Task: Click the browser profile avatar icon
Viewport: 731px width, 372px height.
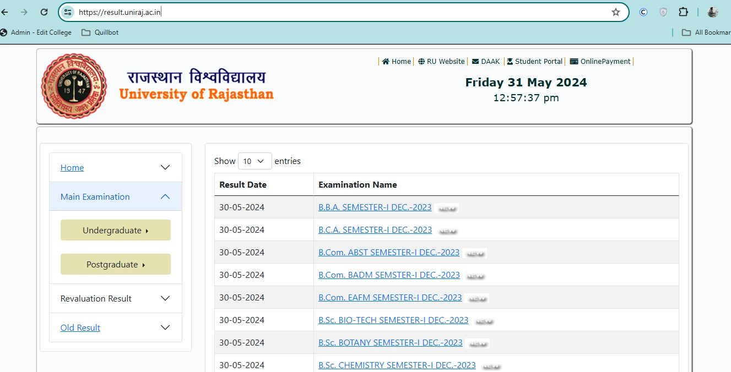Action: pyautogui.click(x=712, y=12)
